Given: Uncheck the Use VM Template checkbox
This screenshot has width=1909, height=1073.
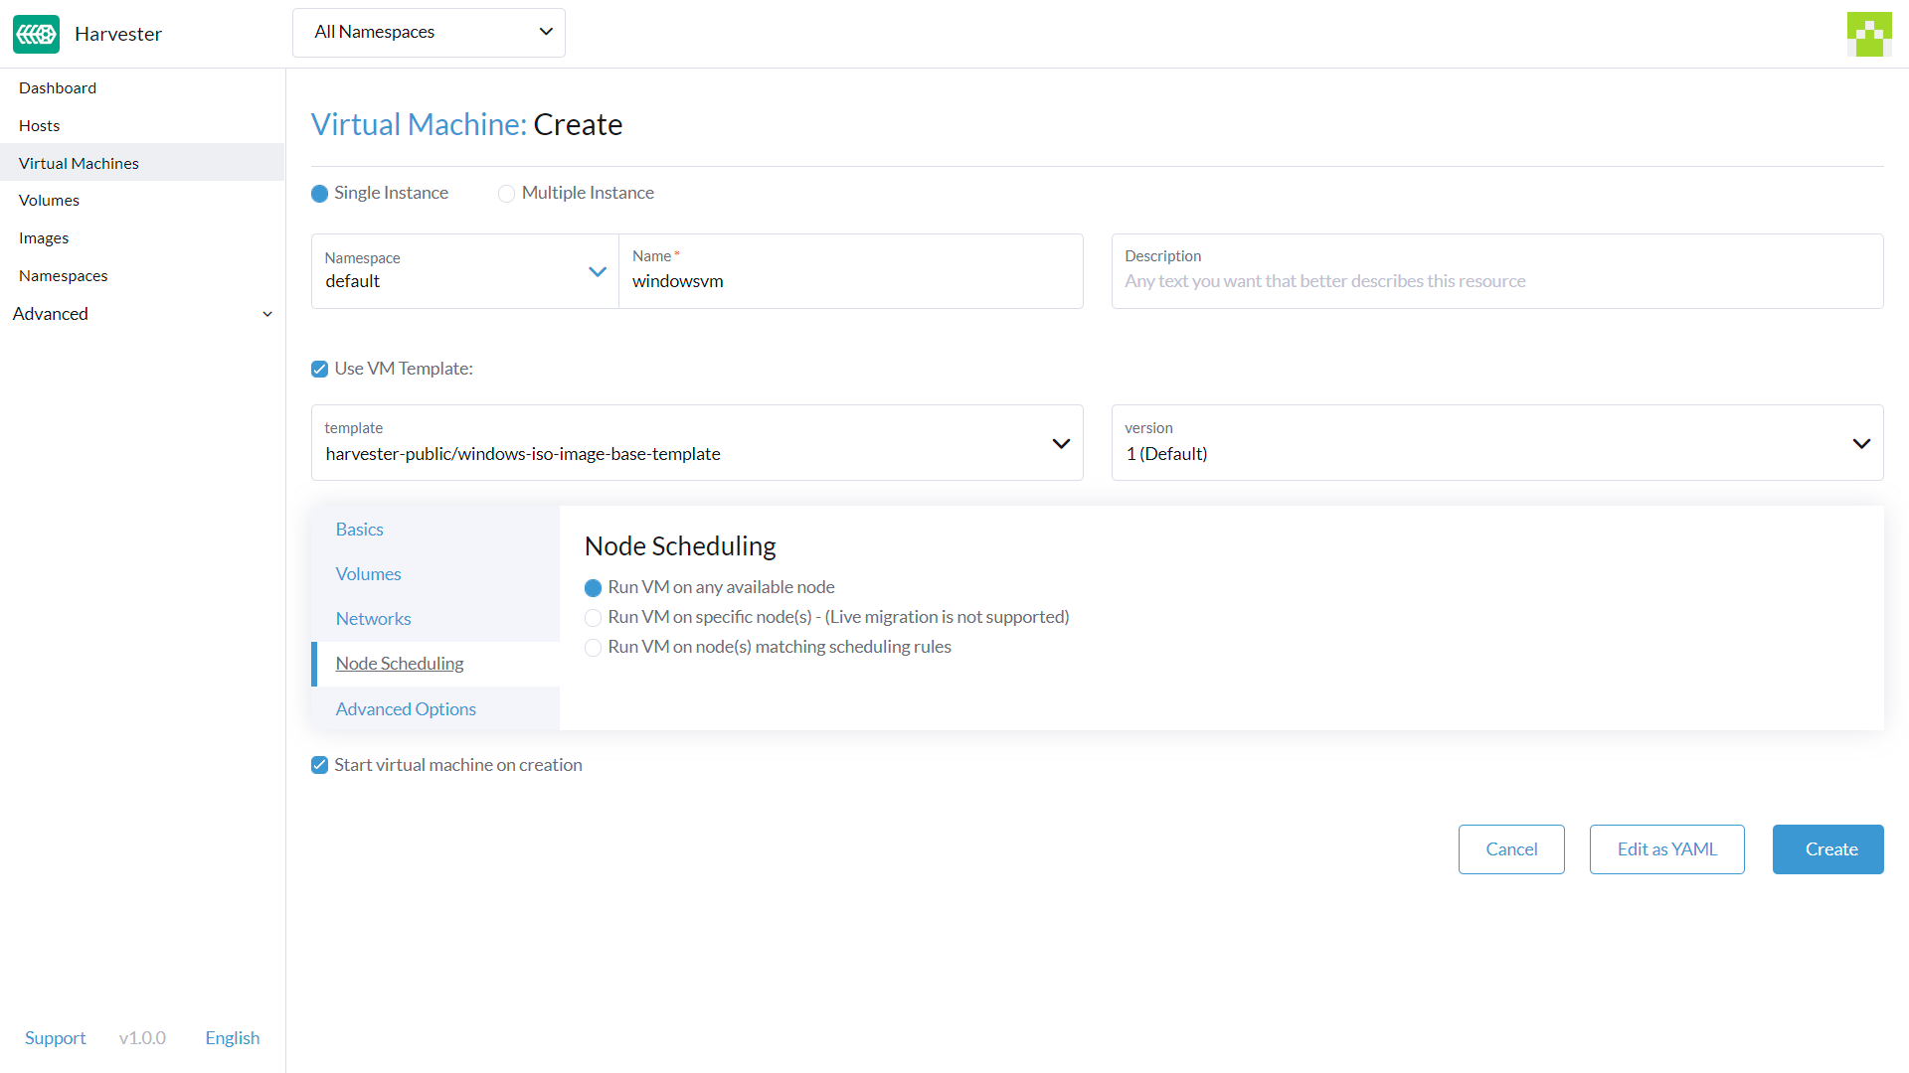Looking at the screenshot, I should point(319,369).
